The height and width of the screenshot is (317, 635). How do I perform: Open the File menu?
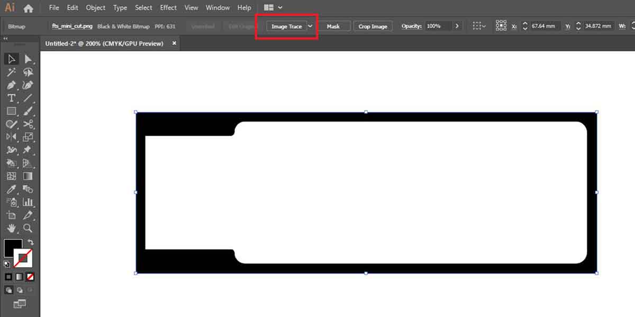(54, 7)
